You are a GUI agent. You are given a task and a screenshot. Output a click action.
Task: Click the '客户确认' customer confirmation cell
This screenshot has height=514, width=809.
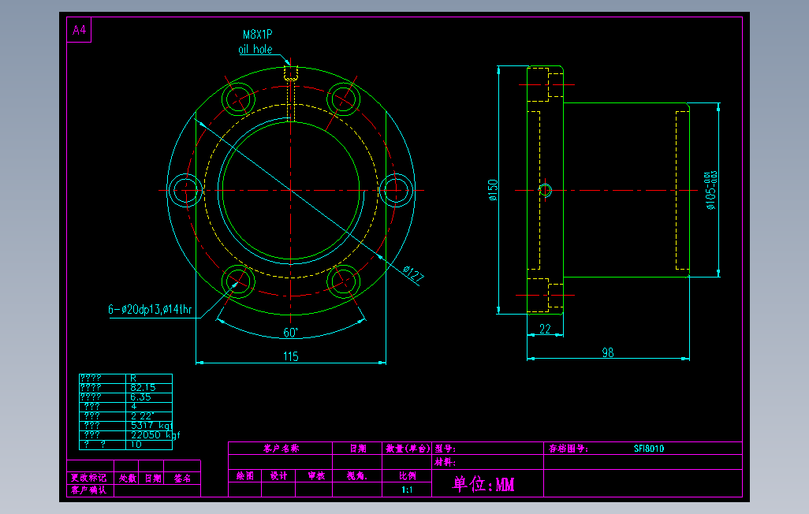point(89,490)
